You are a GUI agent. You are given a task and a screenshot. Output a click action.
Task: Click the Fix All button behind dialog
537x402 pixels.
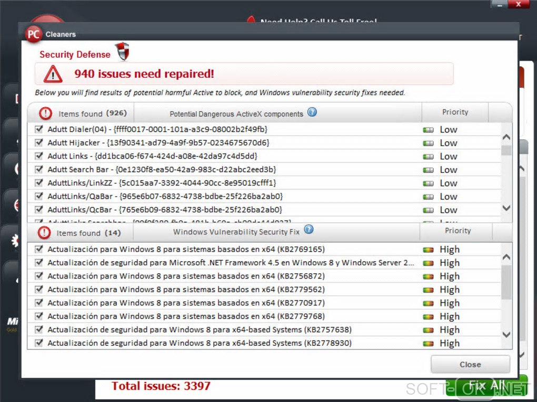coord(486,386)
